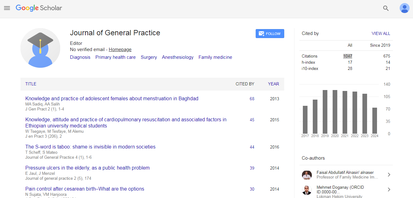Expand Faisal Abdullatif Alnasir co-author chevron
Image resolution: width=413 pixels, height=198 pixels.
389,175
